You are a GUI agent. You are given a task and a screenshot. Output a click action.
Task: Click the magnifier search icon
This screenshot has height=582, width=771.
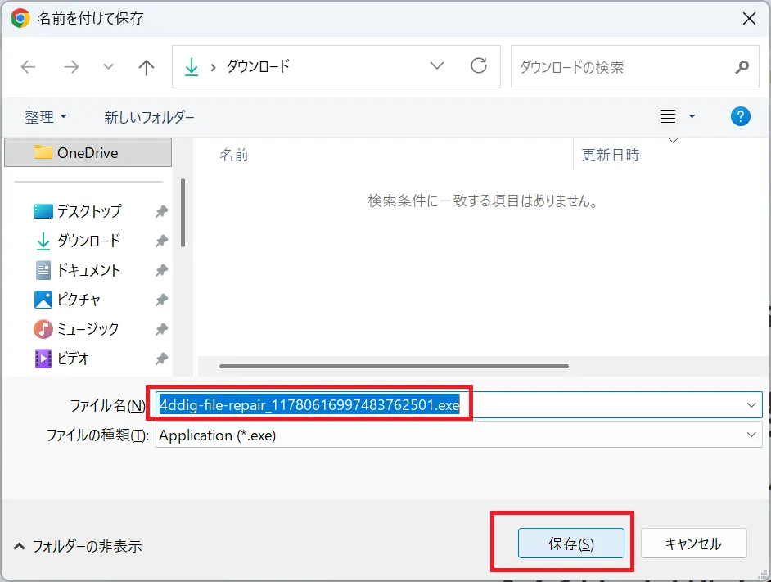(742, 67)
